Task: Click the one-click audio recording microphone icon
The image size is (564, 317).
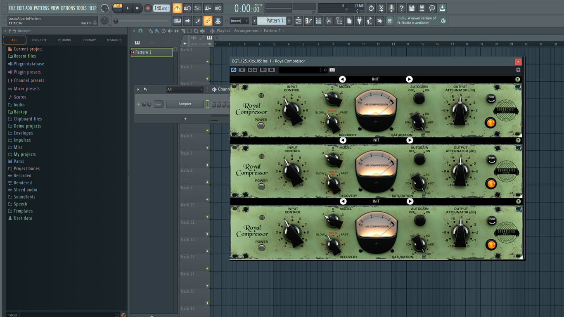Action: (391, 8)
